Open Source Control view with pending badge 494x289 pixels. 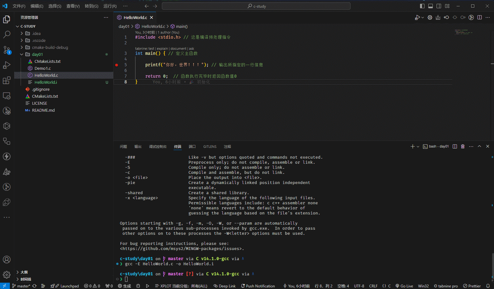click(x=7, y=50)
